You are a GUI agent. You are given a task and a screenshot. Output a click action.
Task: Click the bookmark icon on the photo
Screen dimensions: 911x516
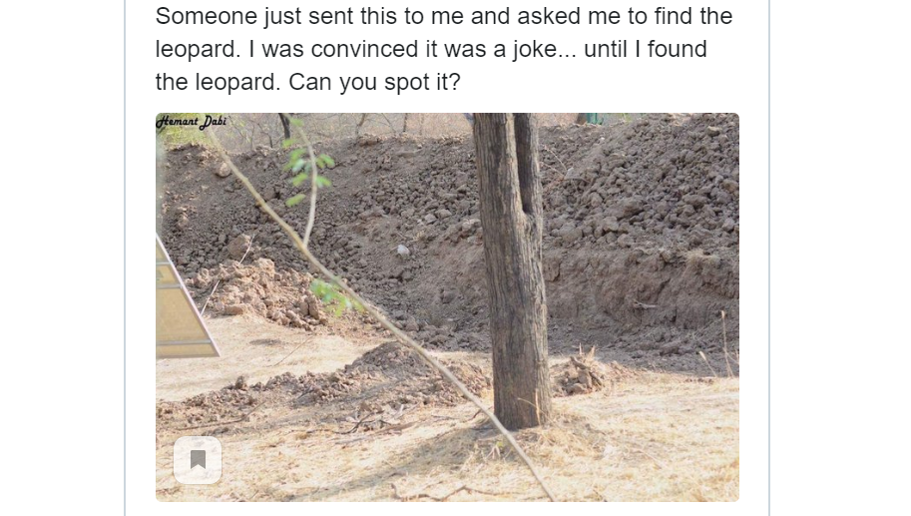pos(198,460)
